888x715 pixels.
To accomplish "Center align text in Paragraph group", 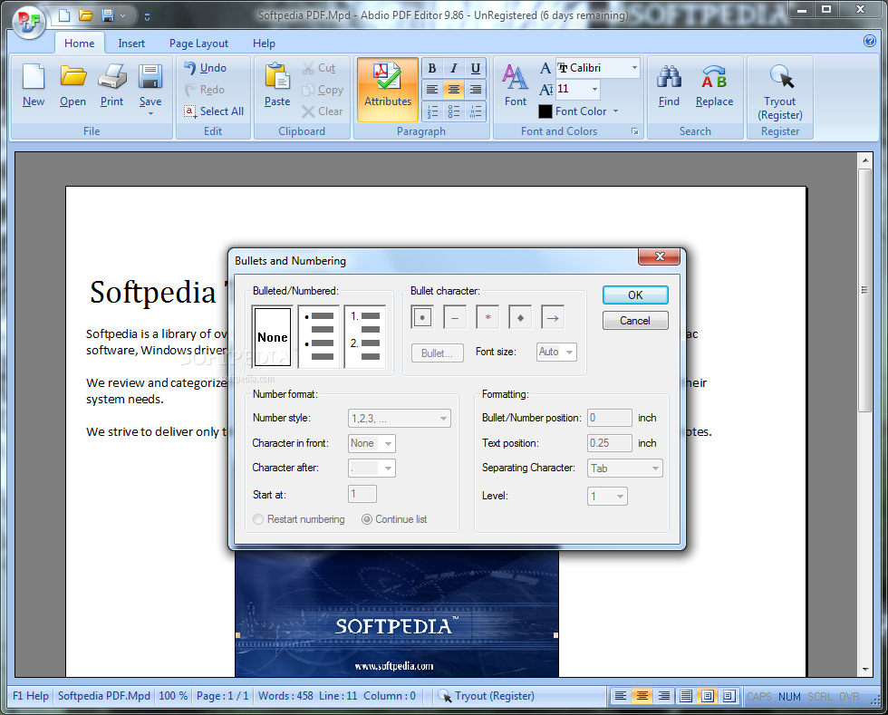I will point(454,90).
